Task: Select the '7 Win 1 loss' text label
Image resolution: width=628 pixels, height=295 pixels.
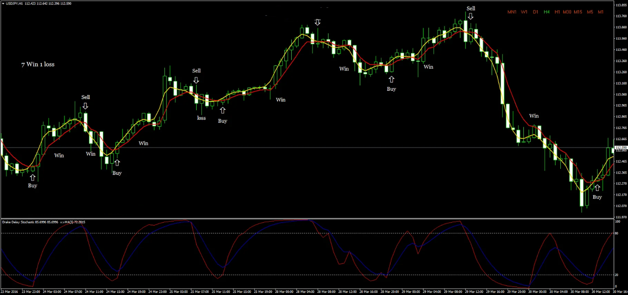Action: coord(37,64)
